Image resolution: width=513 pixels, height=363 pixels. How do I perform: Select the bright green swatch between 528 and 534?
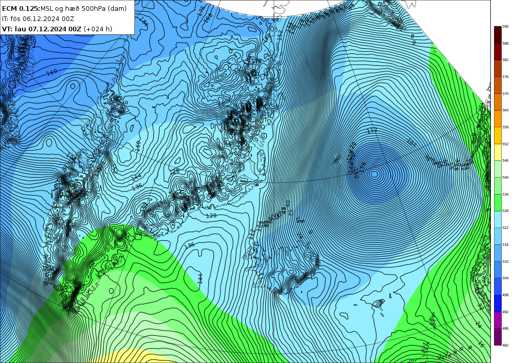[x=498, y=203]
